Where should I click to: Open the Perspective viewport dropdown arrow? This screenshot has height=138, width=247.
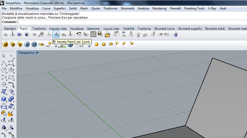pos(38,53)
